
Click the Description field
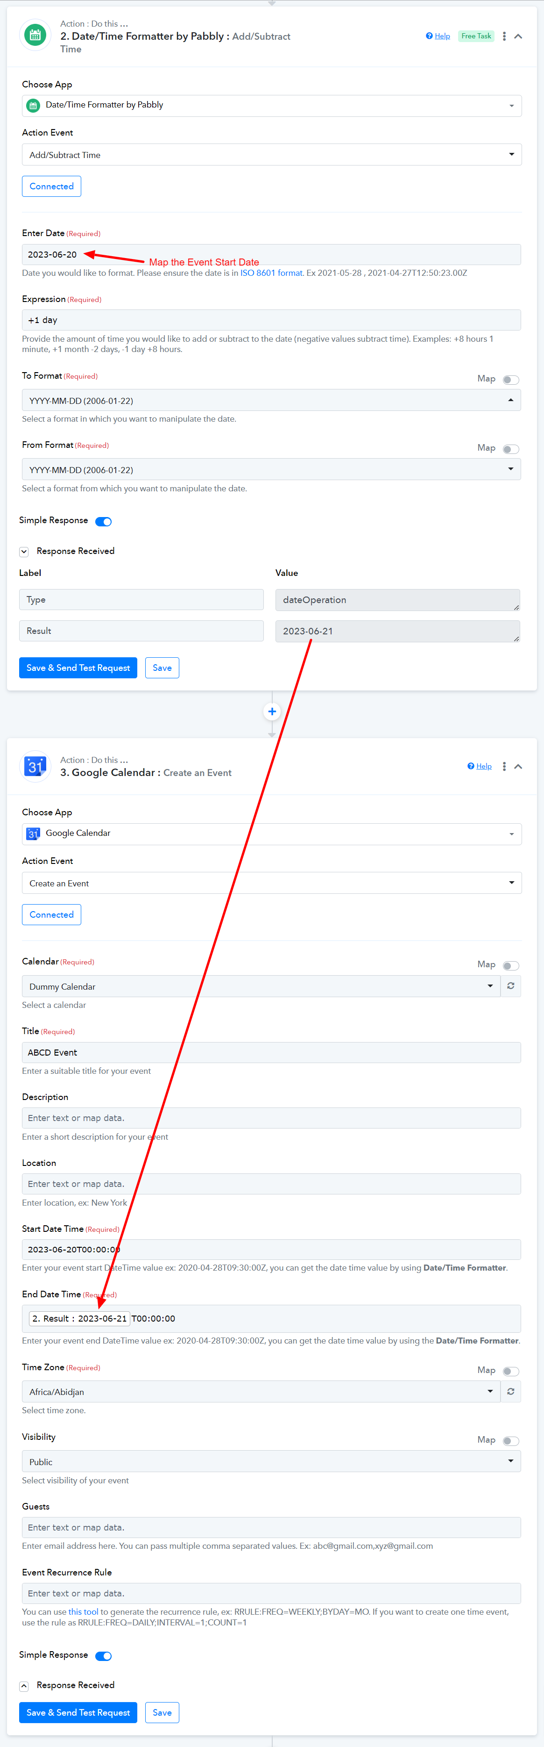[272, 1118]
